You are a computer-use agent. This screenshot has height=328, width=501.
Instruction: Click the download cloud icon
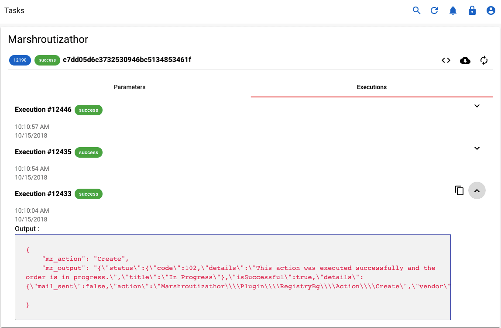click(x=465, y=60)
